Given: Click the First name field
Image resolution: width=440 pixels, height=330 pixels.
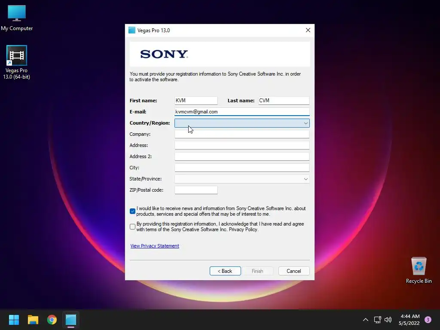Looking at the screenshot, I should (x=196, y=101).
